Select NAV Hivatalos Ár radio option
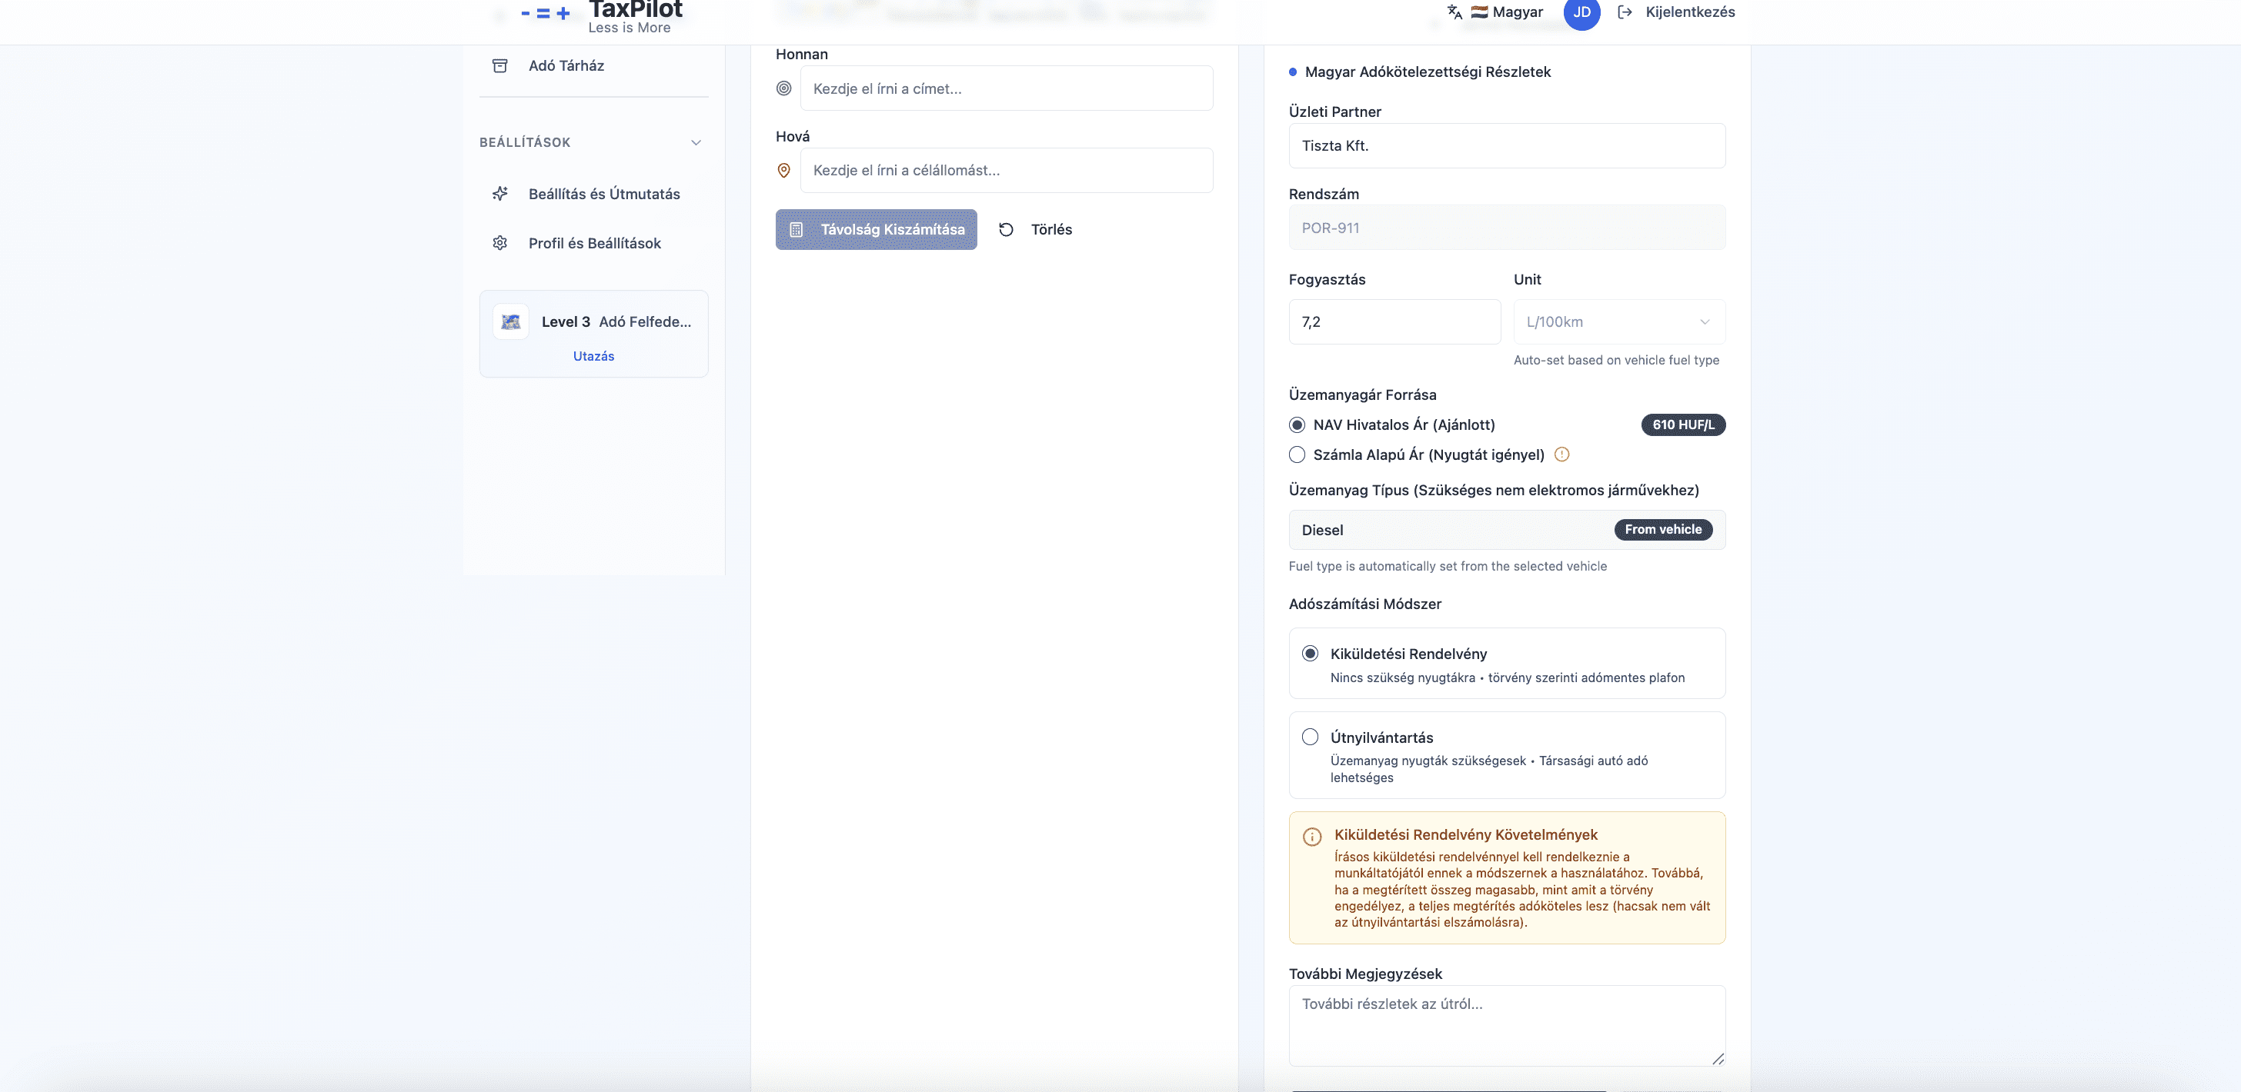Screen dimensions: 2241x1092 [x=1297, y=425]
